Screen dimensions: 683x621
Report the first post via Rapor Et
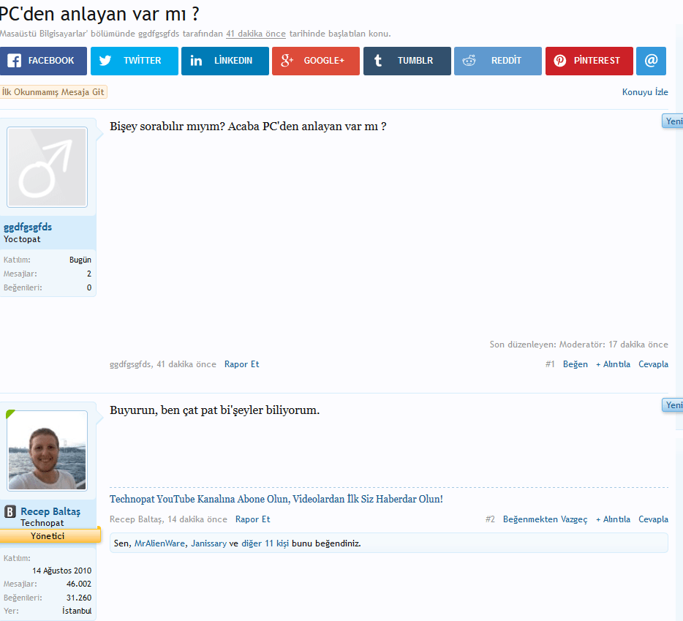(x=242, y=364)
